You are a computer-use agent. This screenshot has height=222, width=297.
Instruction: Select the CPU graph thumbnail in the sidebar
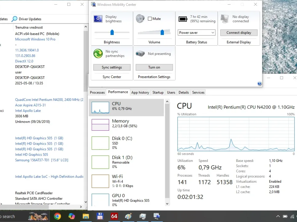click(100, 108)
